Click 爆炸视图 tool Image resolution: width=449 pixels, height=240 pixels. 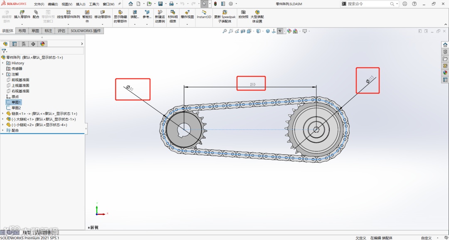coord(187,15)
